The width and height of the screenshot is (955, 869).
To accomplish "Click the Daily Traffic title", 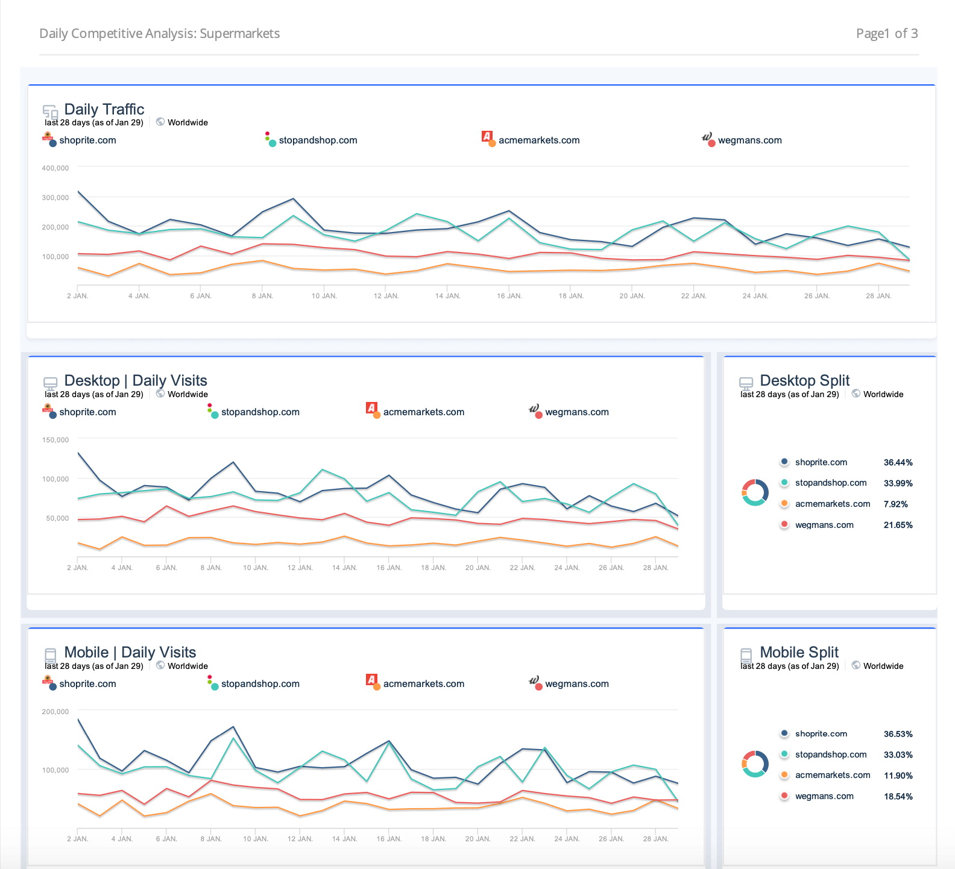I will click(x=104, y=109).
